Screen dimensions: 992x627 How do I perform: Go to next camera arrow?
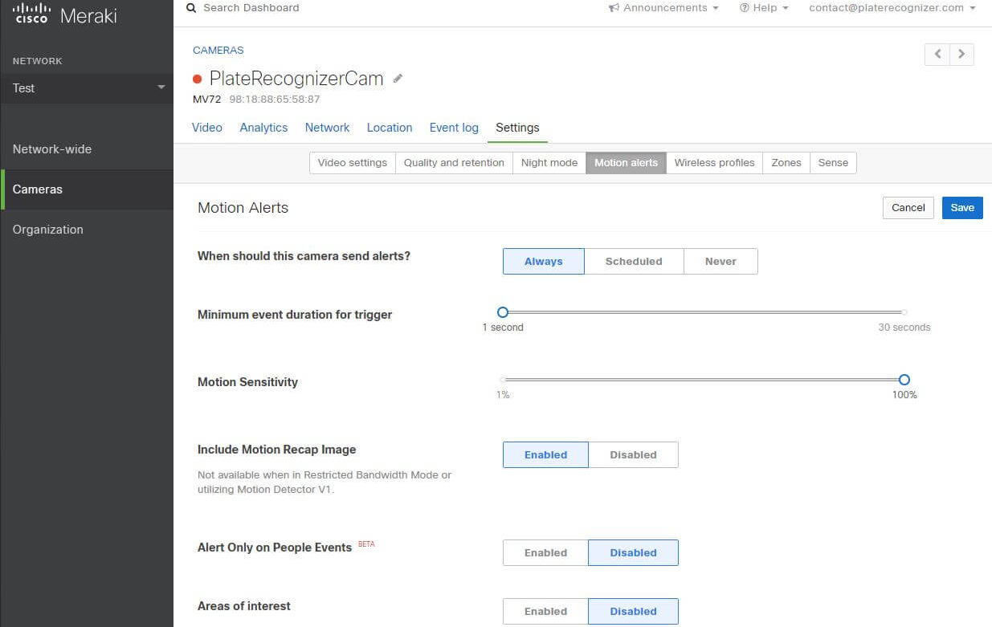[961, 55]
